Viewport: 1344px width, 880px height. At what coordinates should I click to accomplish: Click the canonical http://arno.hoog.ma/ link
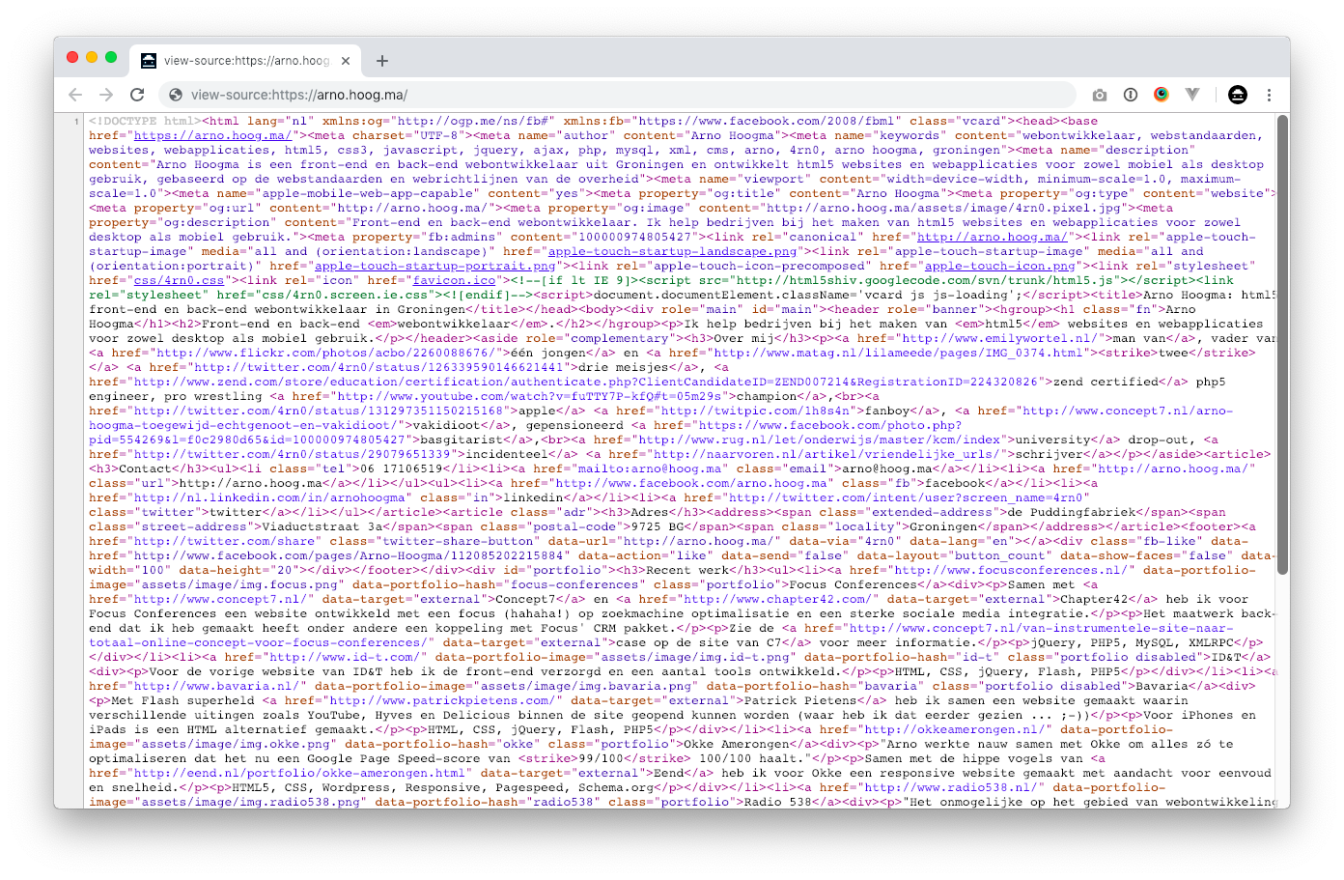click(993, 238)
